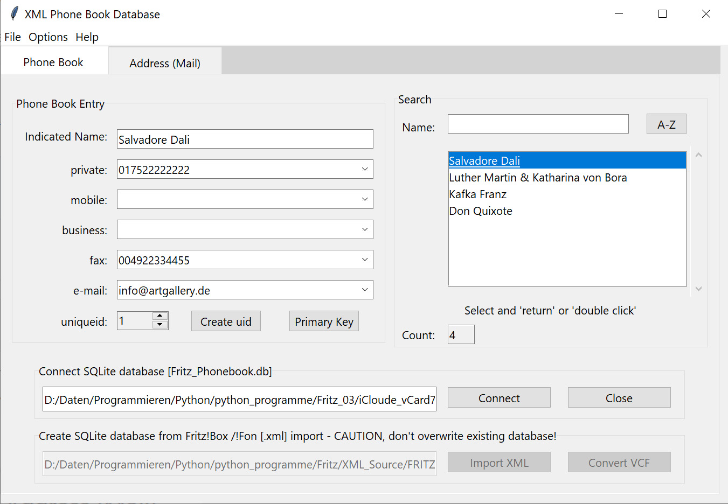Expand the mobile number dropdown
This screenshot has height=504, width=728.
pos(365,200)
